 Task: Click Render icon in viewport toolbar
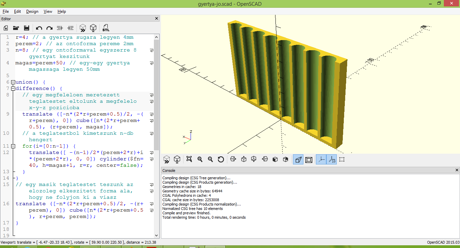click(177, 159)
